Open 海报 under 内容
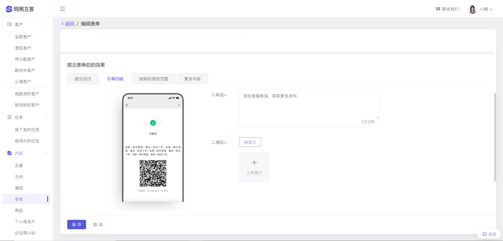This screenshot has height=241, width=503. (19, 188)
